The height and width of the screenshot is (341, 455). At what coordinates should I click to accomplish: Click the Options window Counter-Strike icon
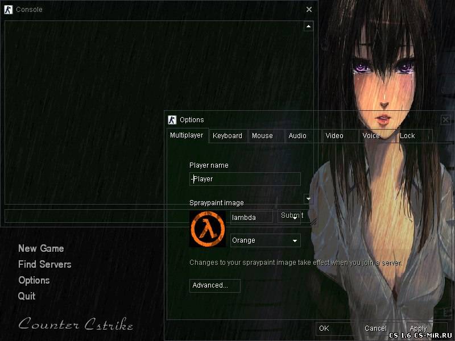[x=172, y=120]
